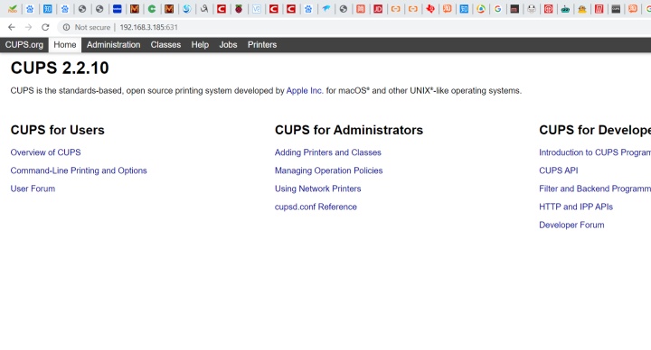Open the white V2 bookmark icon
Image resolution: width=651 pixels, height=350 pixels.
click(257, 9)
